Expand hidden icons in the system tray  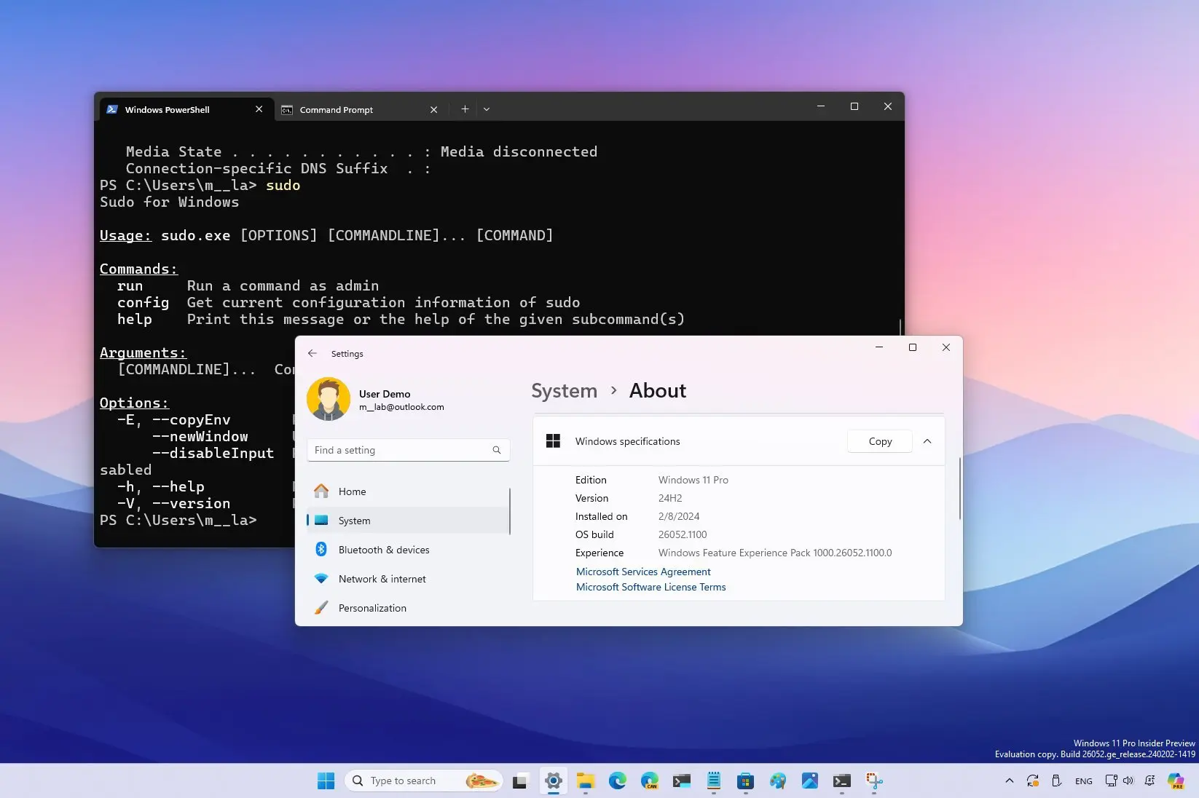point(1010,780)
